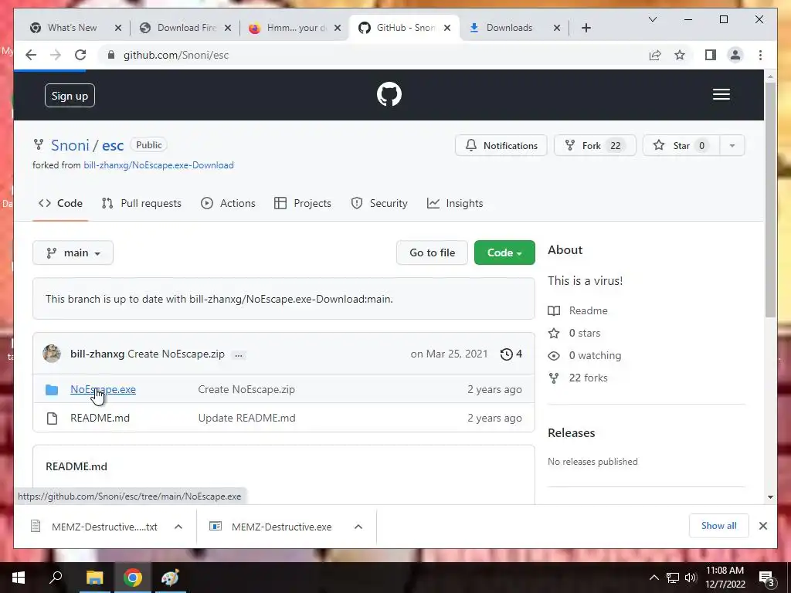Expand options for MEMZ-Destructive.exe download
The image size is (791, 593).
tap(358, 527)
